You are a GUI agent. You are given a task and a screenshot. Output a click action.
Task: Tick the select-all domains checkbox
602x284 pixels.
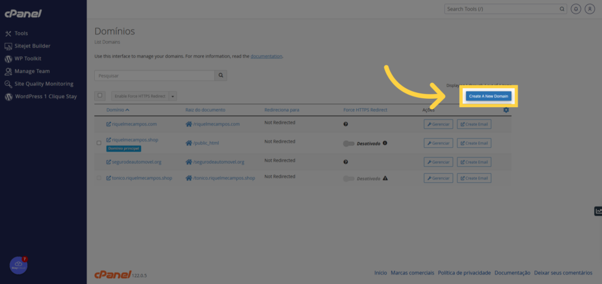[x=100, y=95]
